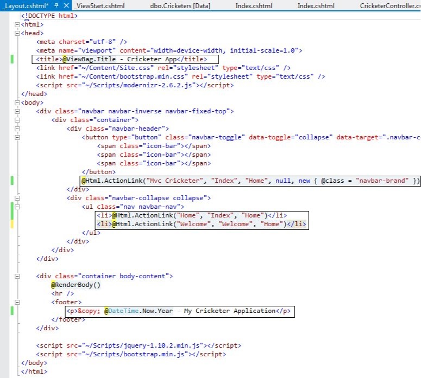Collapse the nav navbar-nav ul region

[17, 207]
